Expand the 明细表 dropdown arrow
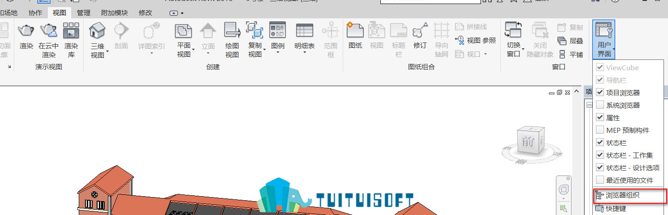This screenshot has width=668, height=215. pos(304,53)
